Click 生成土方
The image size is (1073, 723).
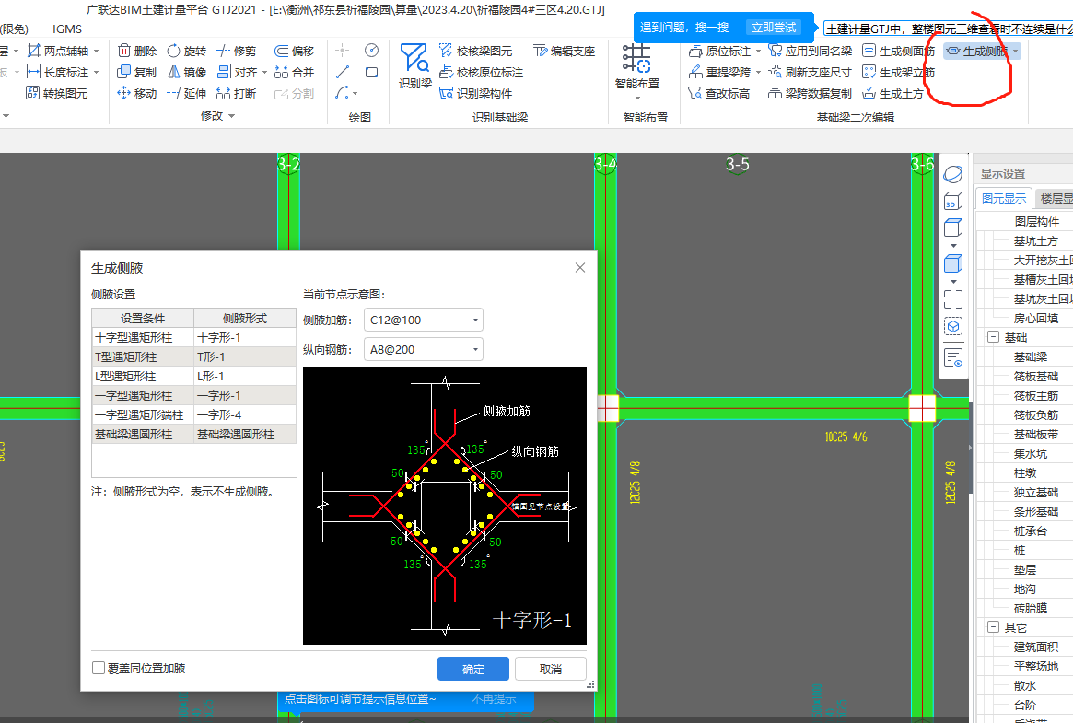[x=893, y=94]
